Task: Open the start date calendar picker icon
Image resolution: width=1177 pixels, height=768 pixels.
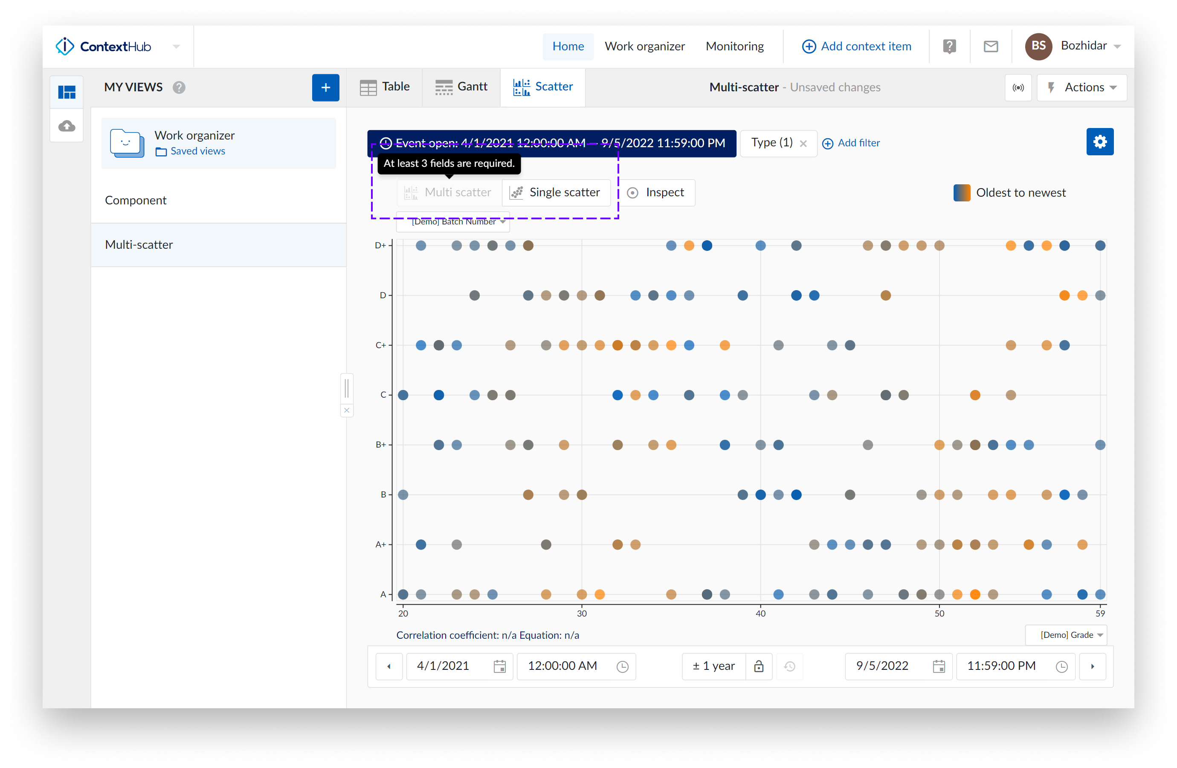Action: point(499,666)
